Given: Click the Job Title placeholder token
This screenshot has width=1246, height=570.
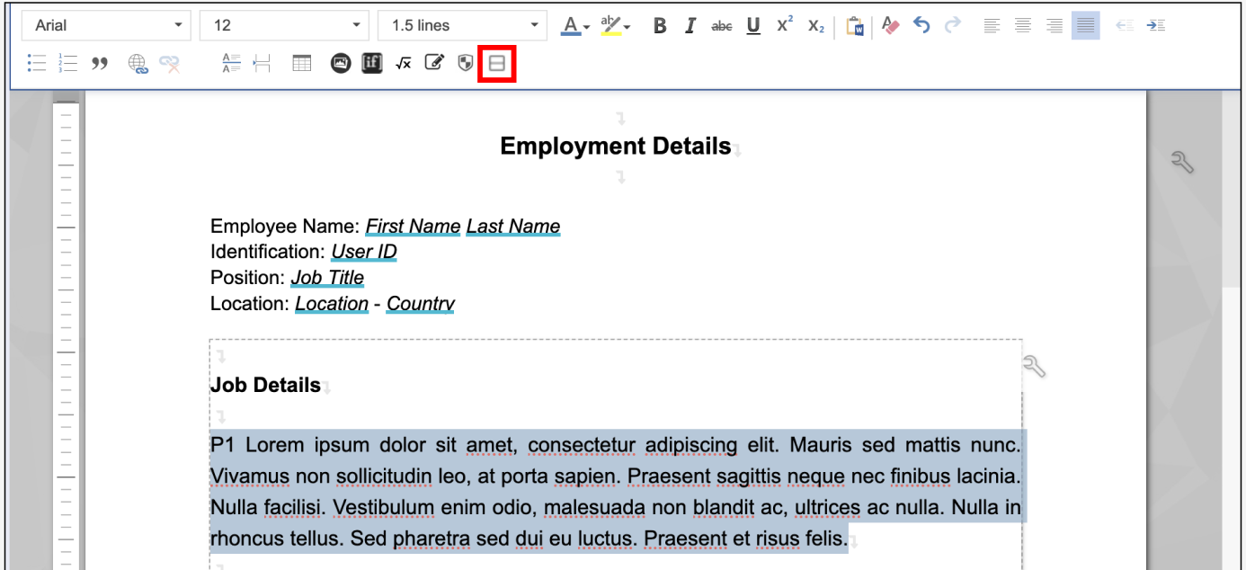Looking at the screenshot, I should (327, 278).
